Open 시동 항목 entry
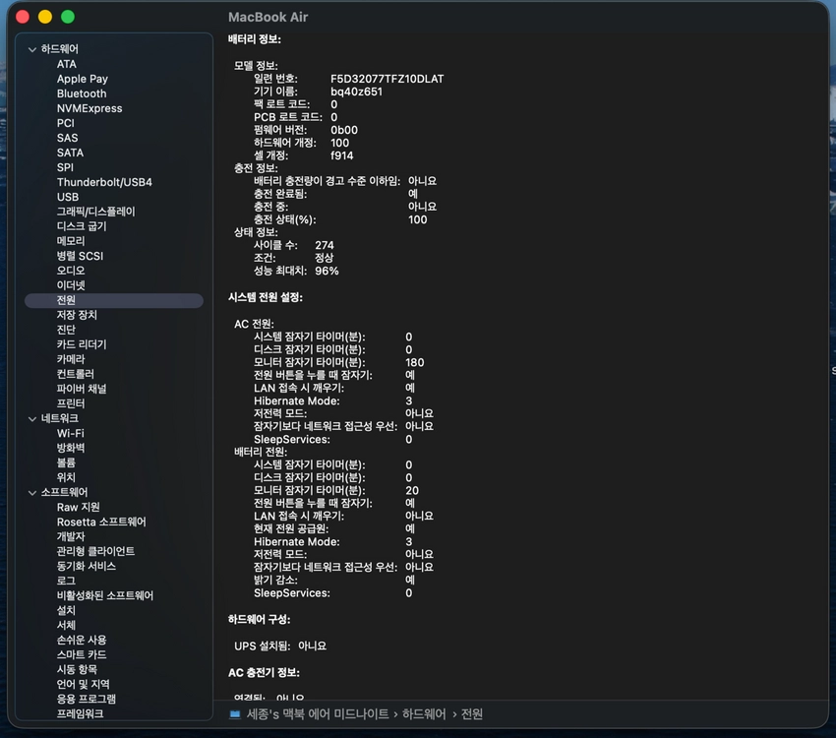This screenshot has height=738, width=836. (77, 669)
